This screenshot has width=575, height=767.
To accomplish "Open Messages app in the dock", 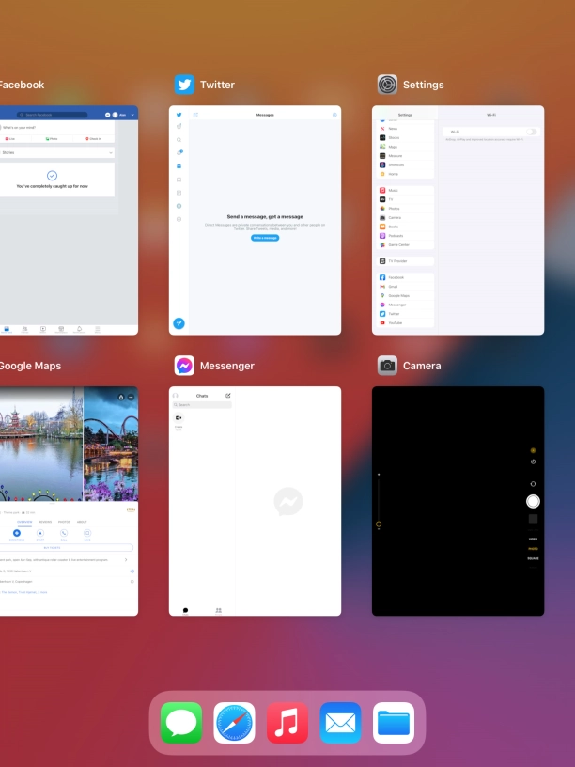I will [x=181, y=723].
